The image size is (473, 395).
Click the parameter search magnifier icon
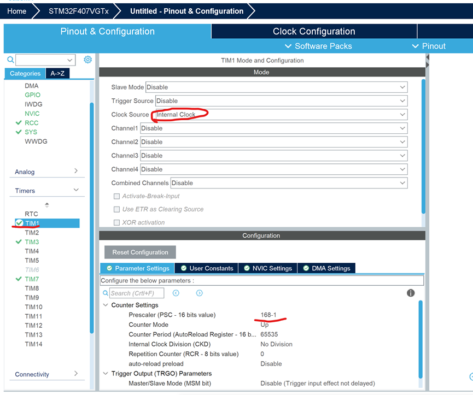[106, 293]
